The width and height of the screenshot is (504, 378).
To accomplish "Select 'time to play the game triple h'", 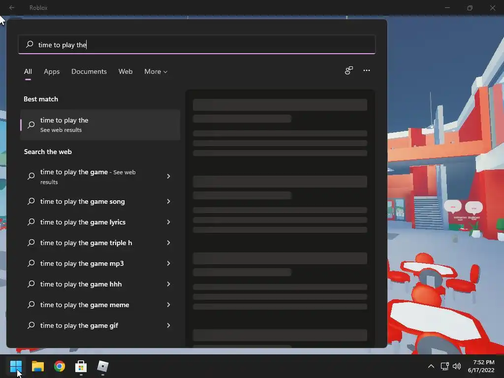I will (x=100, y=243).
